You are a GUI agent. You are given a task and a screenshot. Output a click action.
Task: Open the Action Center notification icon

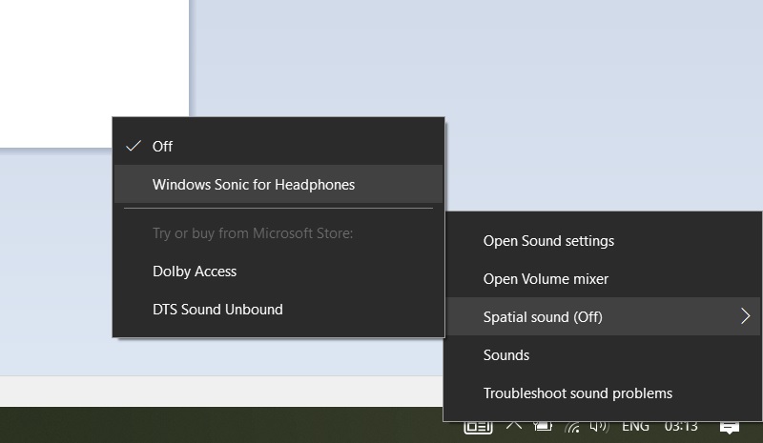point(730,427)
